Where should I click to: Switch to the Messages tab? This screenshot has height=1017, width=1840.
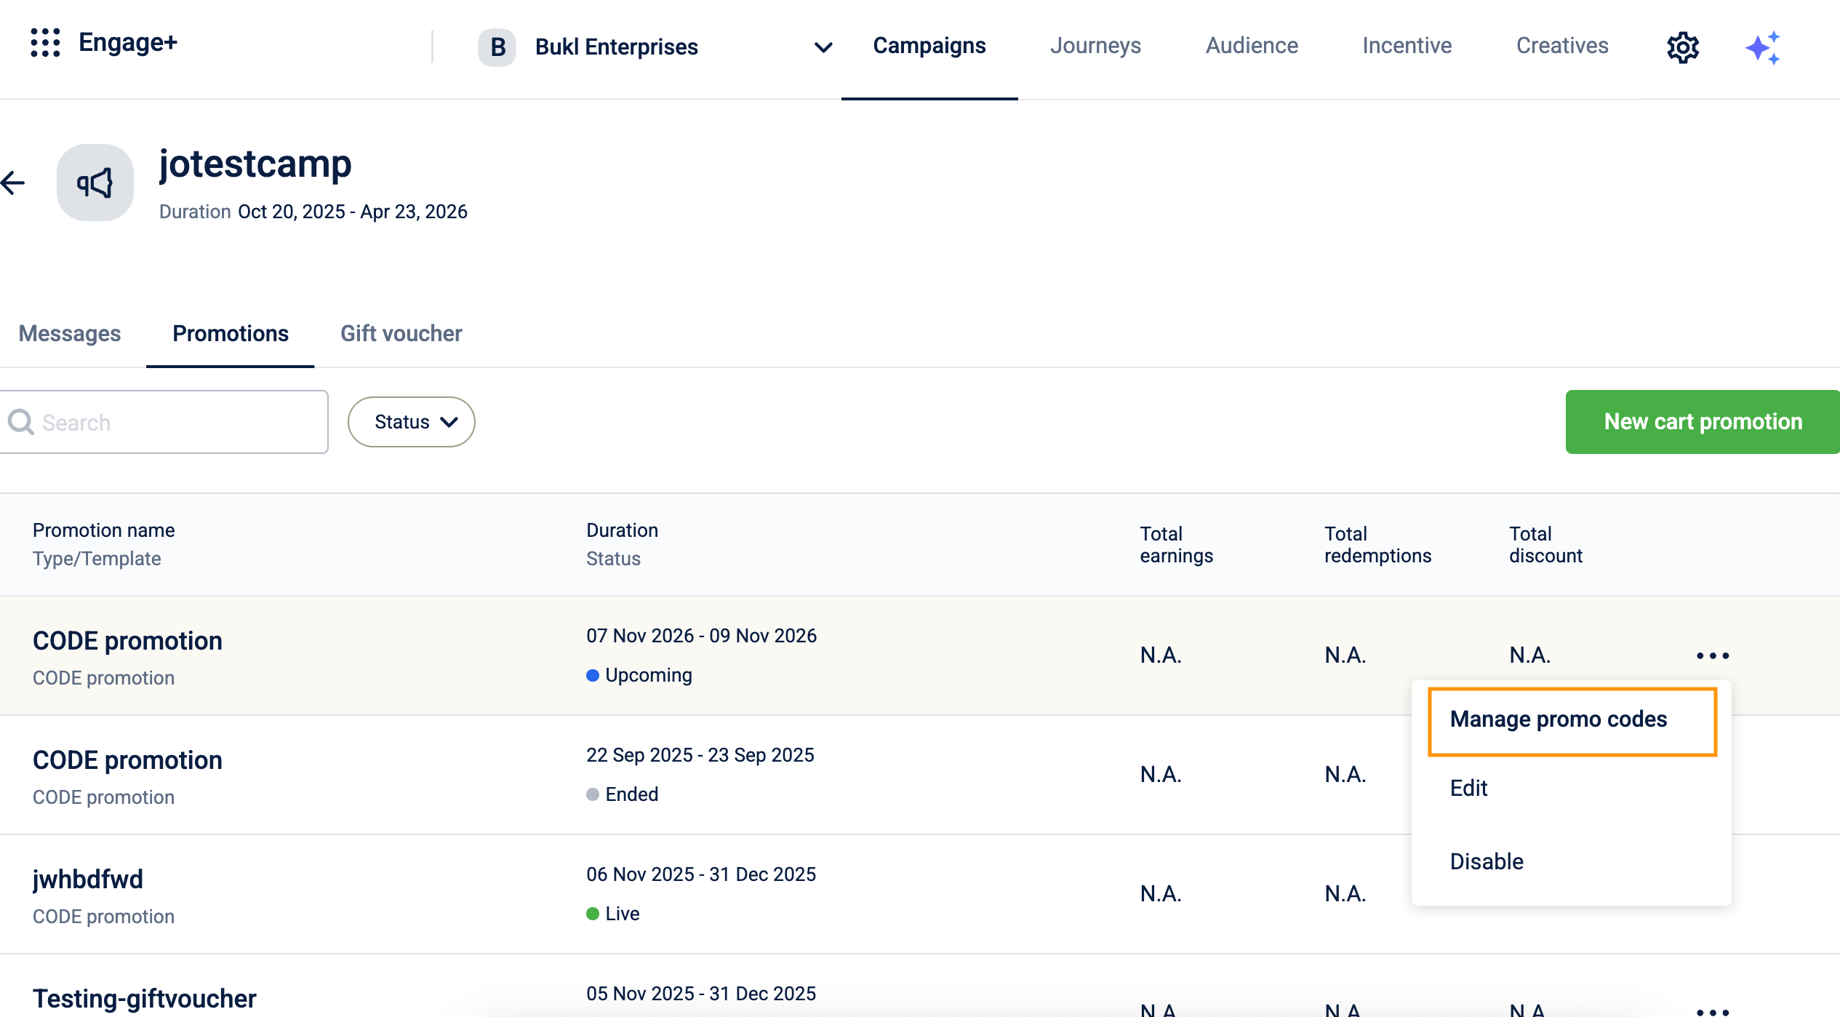(x=70, y=333)
